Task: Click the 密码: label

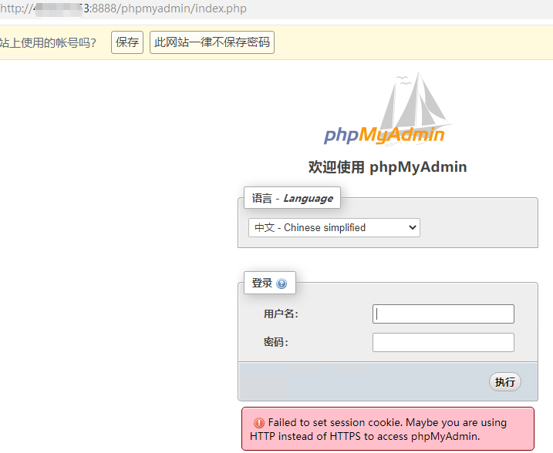Action: [276, 342]
